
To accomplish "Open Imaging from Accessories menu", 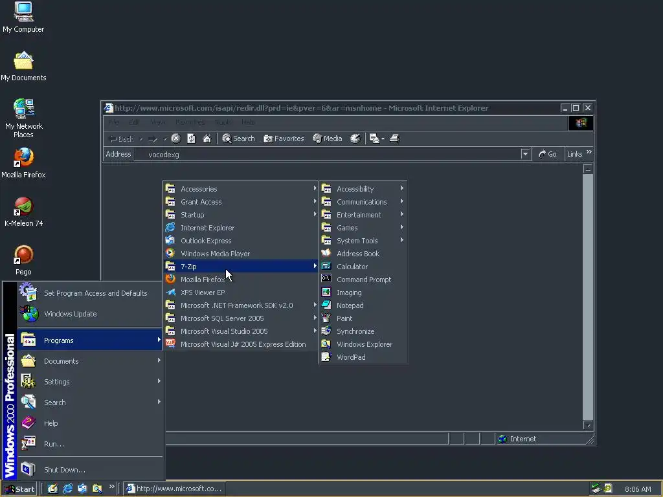I will 363,293.
